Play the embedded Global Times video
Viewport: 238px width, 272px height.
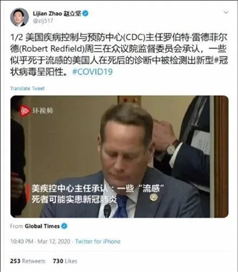[x=119, y=156]
